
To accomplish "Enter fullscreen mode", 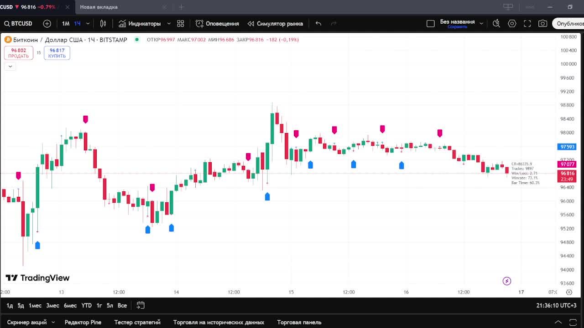I will (x=527, y=24).
